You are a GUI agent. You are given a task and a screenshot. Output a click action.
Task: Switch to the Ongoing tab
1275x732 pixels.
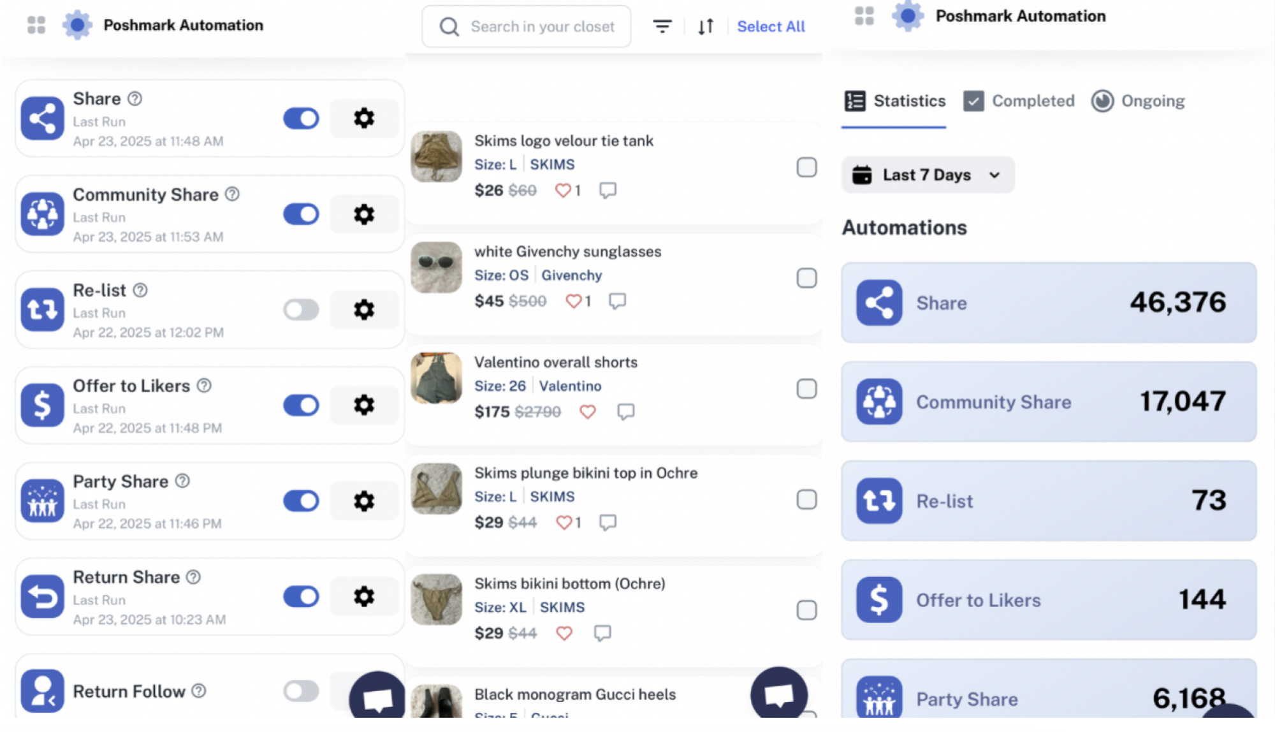pyautogui.click(x=1138, y=101)
